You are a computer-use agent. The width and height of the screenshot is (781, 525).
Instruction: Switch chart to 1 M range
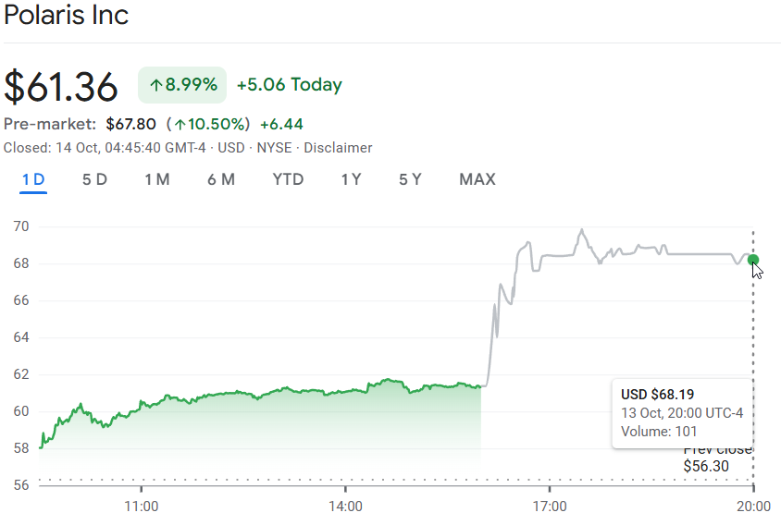coord(156,179)
